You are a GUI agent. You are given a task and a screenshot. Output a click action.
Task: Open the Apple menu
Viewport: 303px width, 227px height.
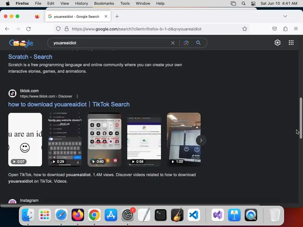tap(8, 4)
